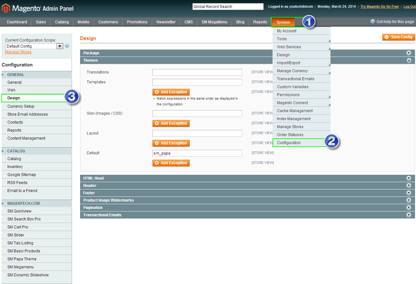Add Exception under Templates field
The width and height of the screenshot is (416, 284).
[x=171, y=92]
